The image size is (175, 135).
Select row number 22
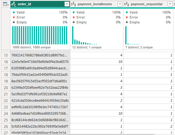[x=6, y=100]
